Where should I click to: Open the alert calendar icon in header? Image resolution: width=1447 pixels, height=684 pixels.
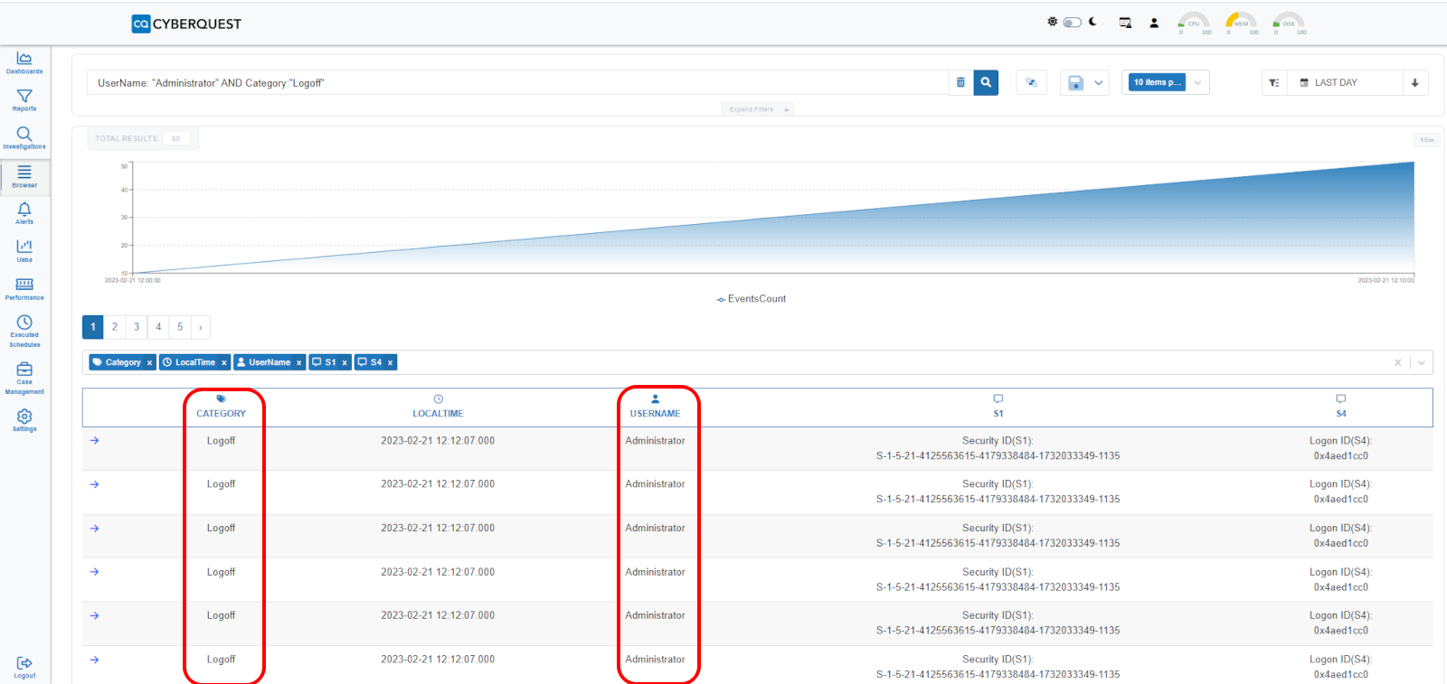(x=1125, y=23)
